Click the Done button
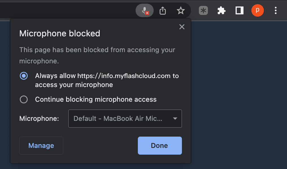This screenshot has height=169, width=287. click(x=160, y=146)
